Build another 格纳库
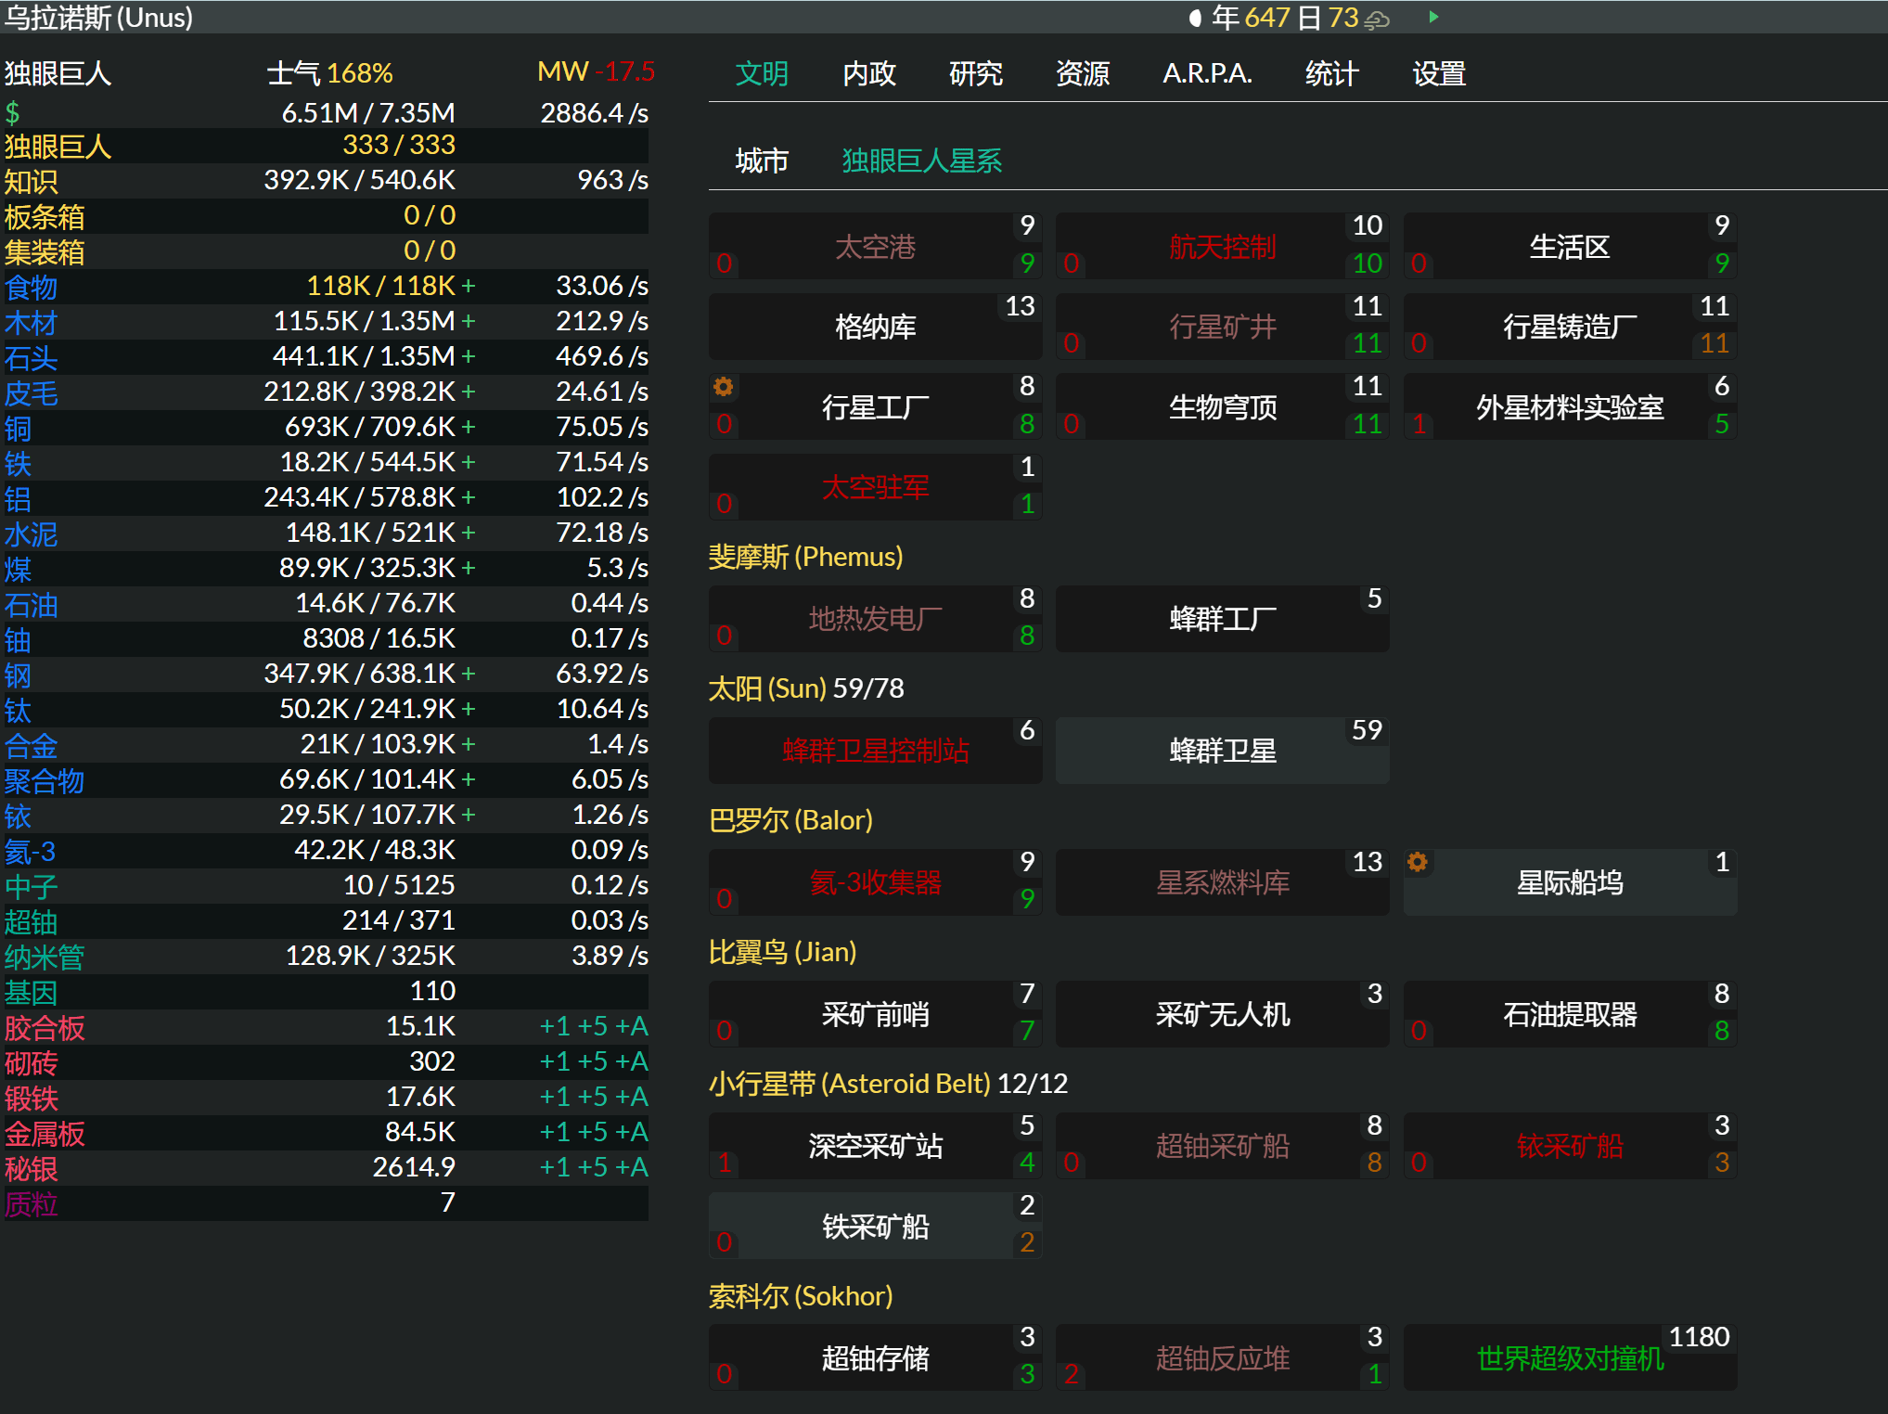This screenshot has width=1888, height=1414. (x=875, y=327)
